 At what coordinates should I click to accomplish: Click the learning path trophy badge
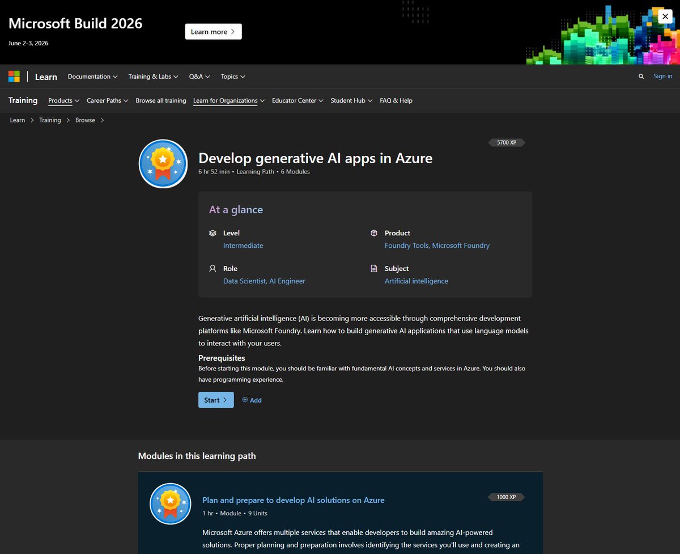tap(163, 164)
